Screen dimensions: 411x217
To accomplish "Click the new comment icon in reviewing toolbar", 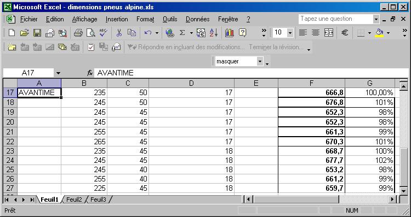I will 12,47.
